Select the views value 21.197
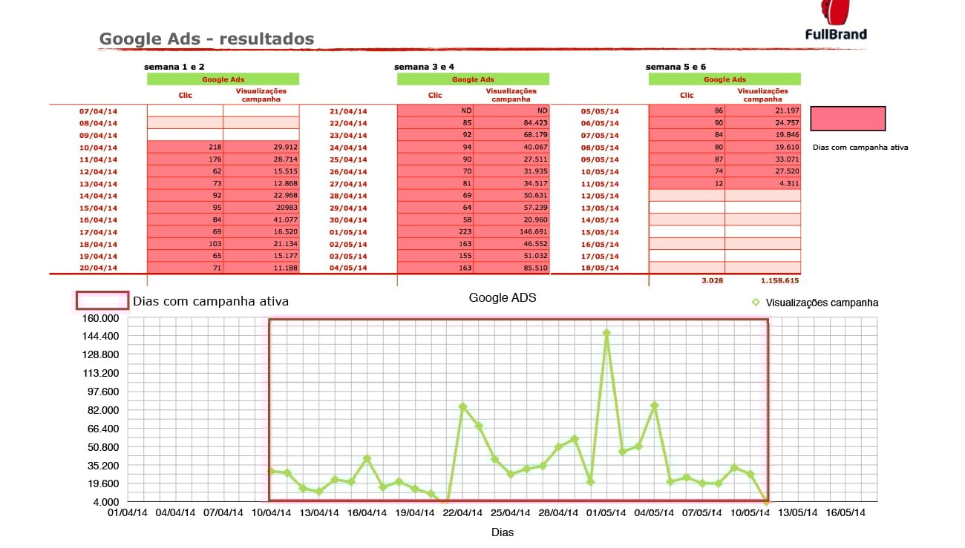This screenshot has height=548, width=965. click(786, 111)
